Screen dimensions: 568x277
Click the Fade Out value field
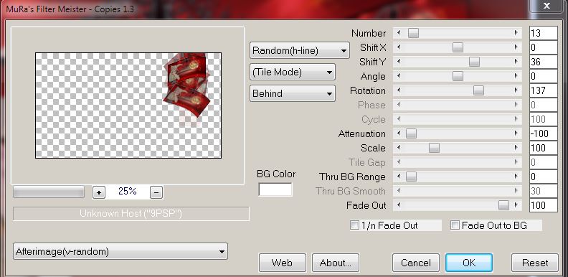click(x=544, y=205)
